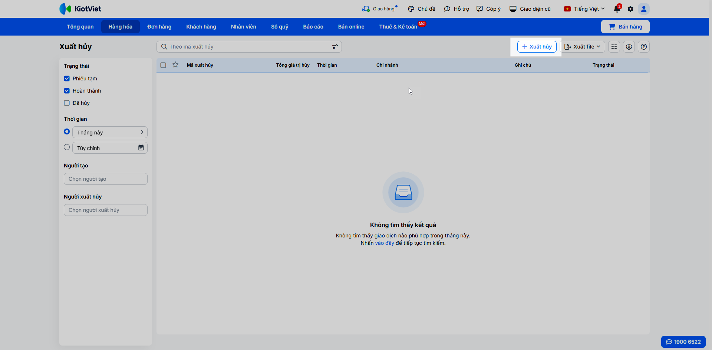This screenshot has height=350, width=712.
Task: Click the favorite star column header
Action: point(175,65)
